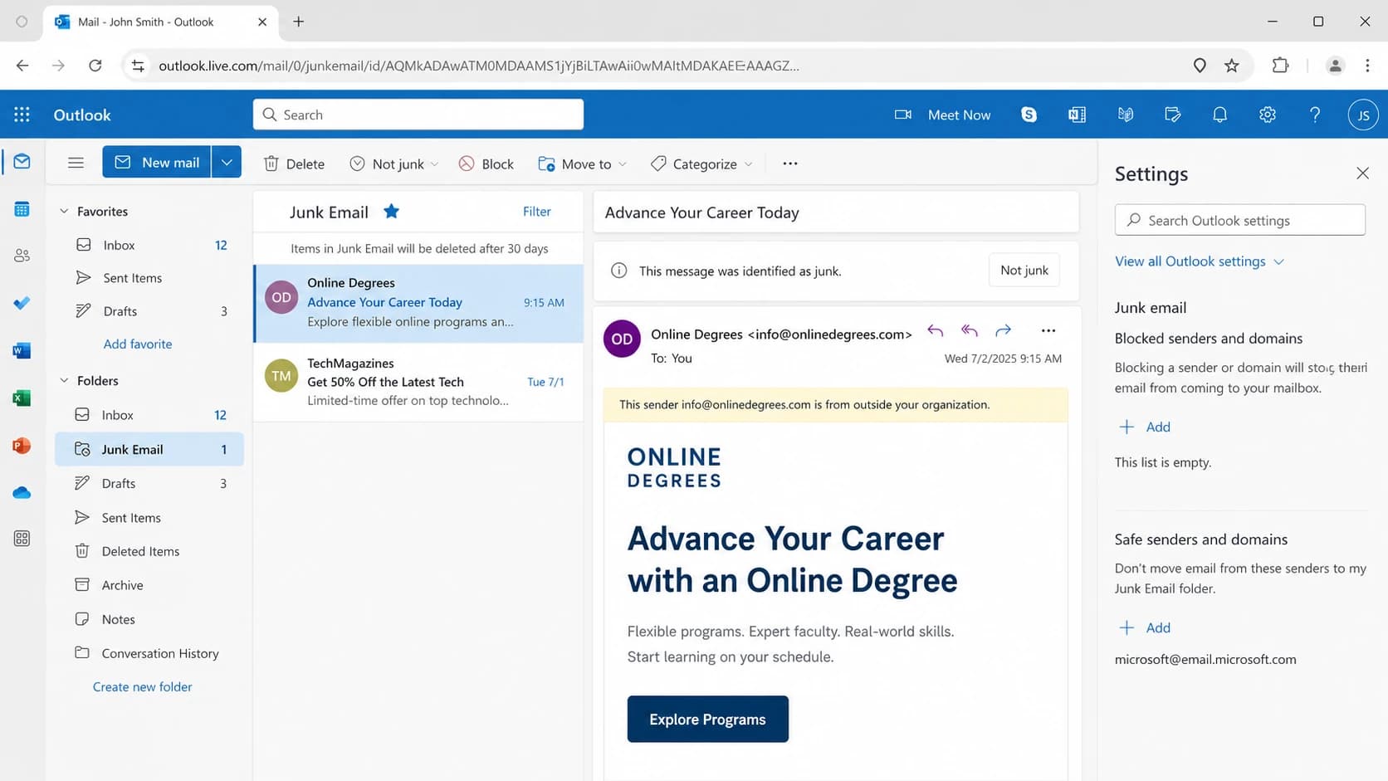Open a new browser tab

point(299,22)
